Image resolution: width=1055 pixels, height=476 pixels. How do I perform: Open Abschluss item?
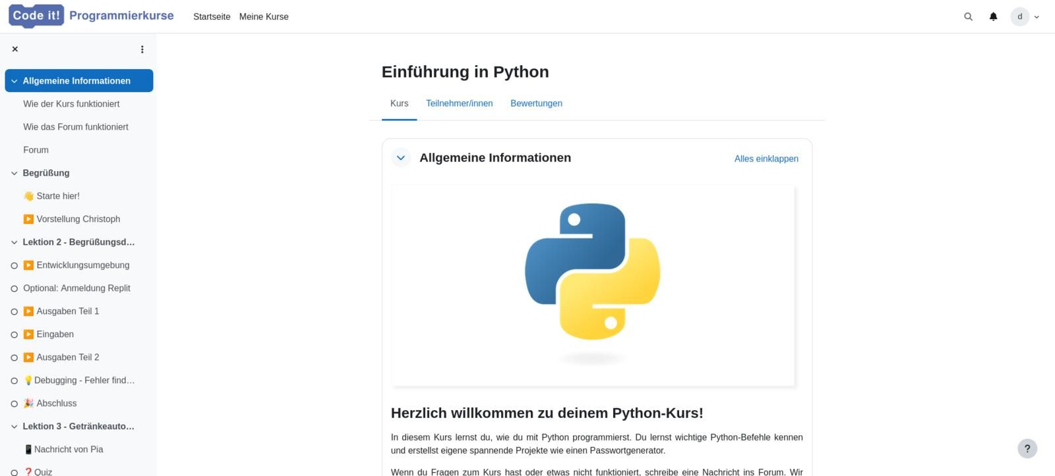50,404
